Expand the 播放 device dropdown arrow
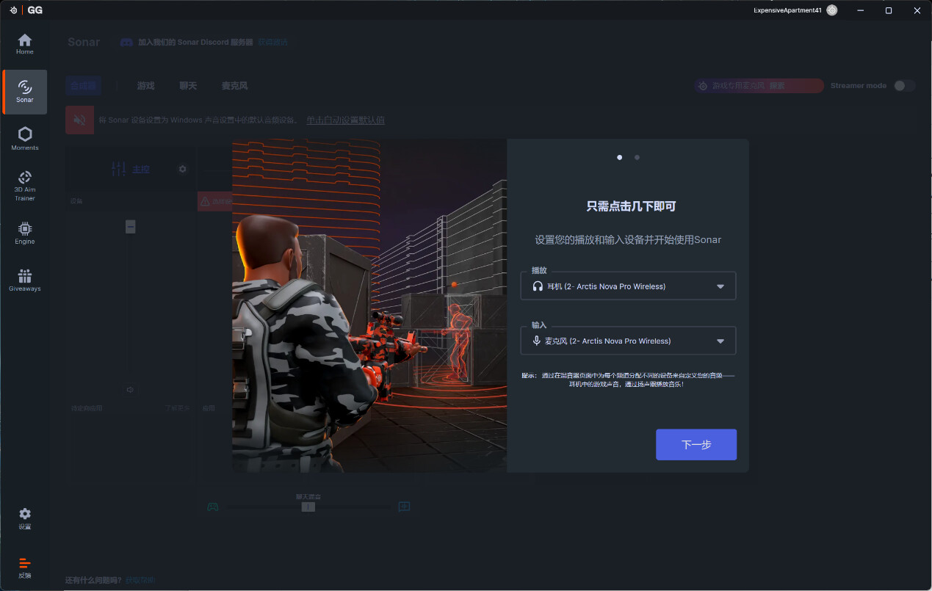 coord(720,286)
